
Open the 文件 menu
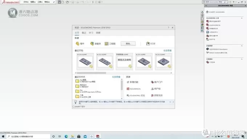[26, 2]
